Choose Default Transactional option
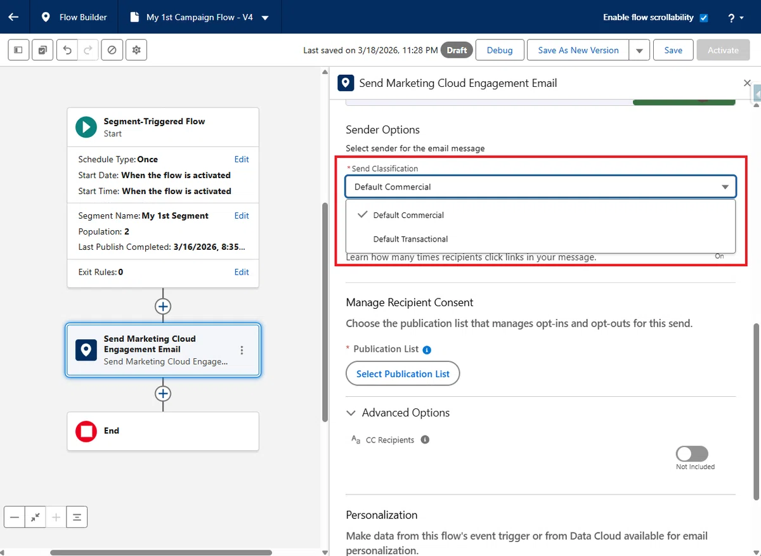The height and width of the screenshot is (556, 761). 540,239
